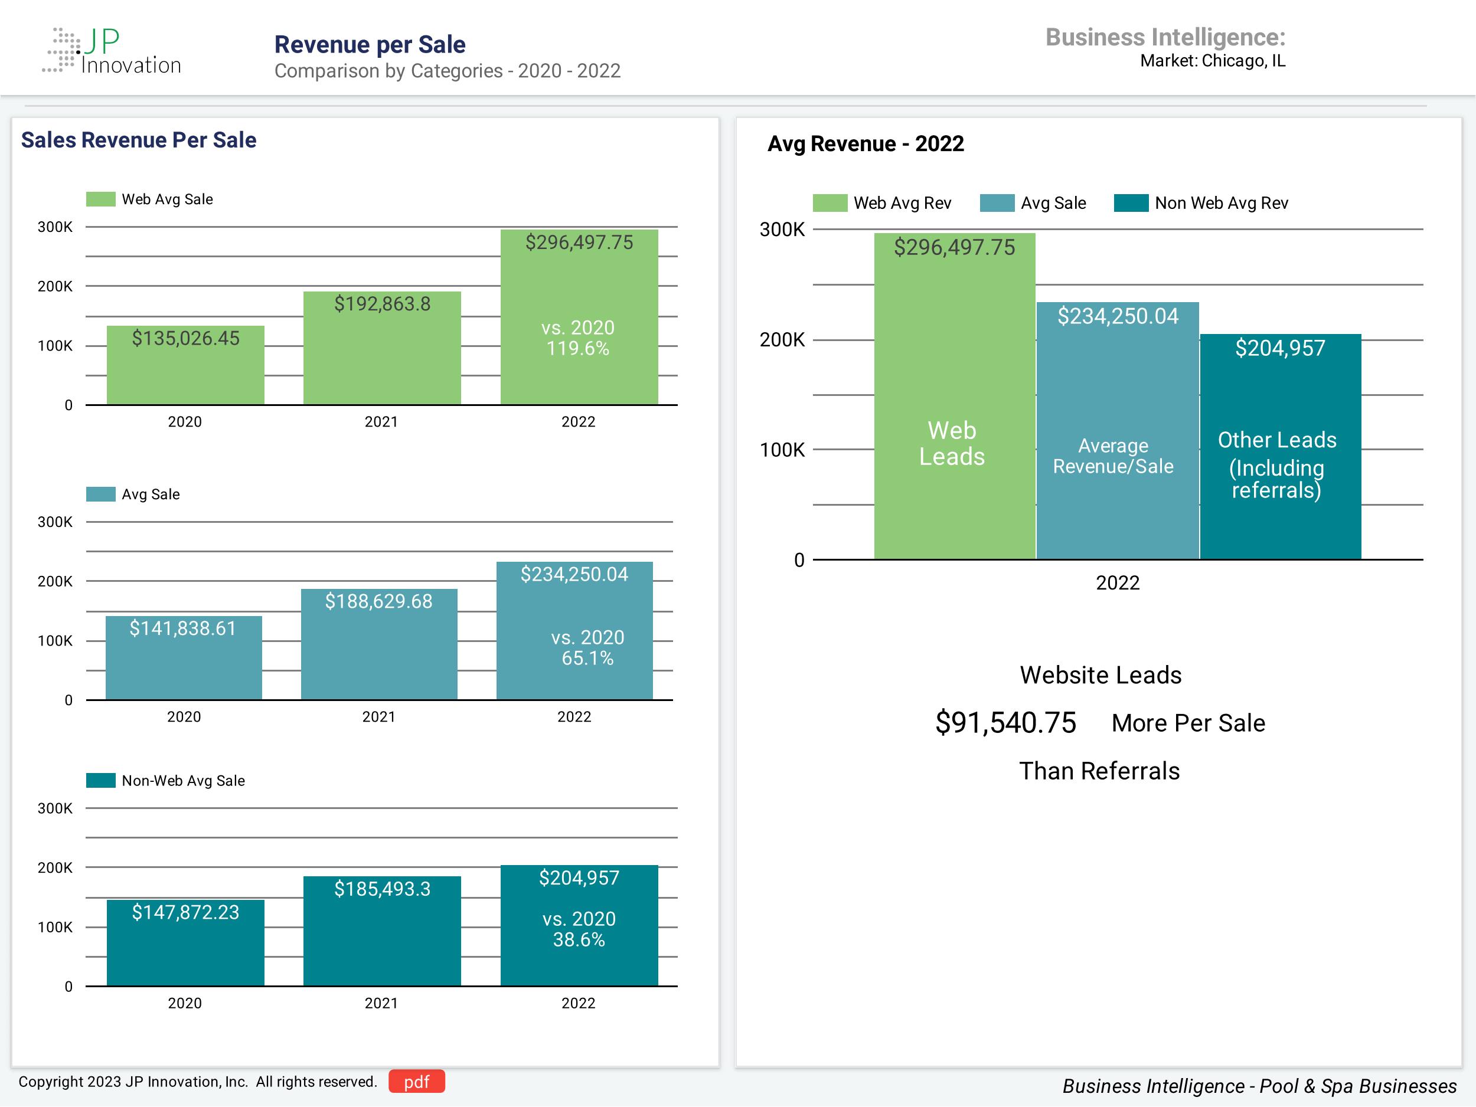Click the 2021 axis label under the Web Avg Sale chart
Viewport: 1476px width, 1107px height.
[x=381, y=421]
